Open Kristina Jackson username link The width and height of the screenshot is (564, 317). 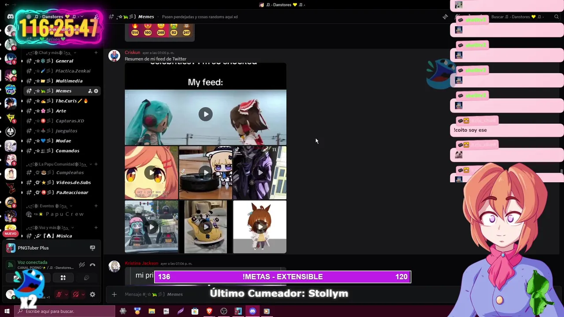coord(141,263)
